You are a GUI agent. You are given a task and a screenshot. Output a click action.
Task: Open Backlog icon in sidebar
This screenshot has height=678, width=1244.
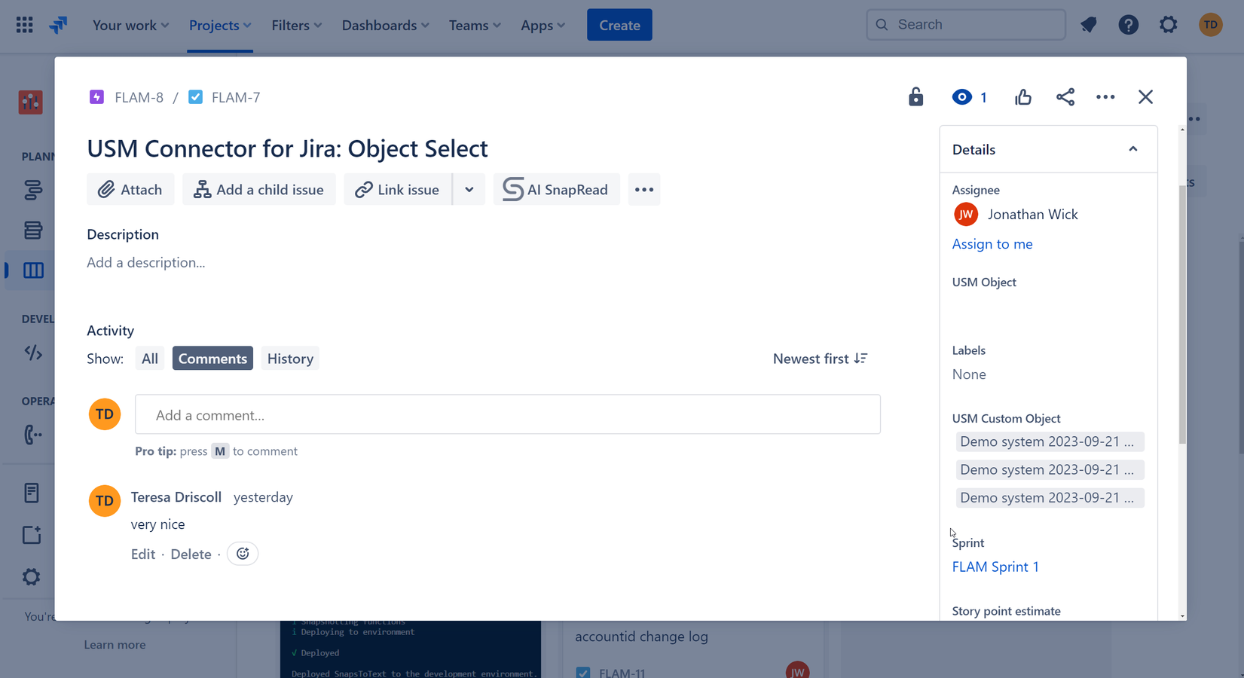click(32, 230)
